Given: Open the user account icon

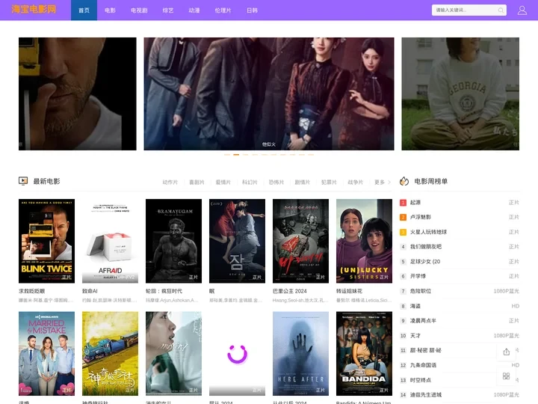Looking at the screenshot, I should (x=522, y=10).
